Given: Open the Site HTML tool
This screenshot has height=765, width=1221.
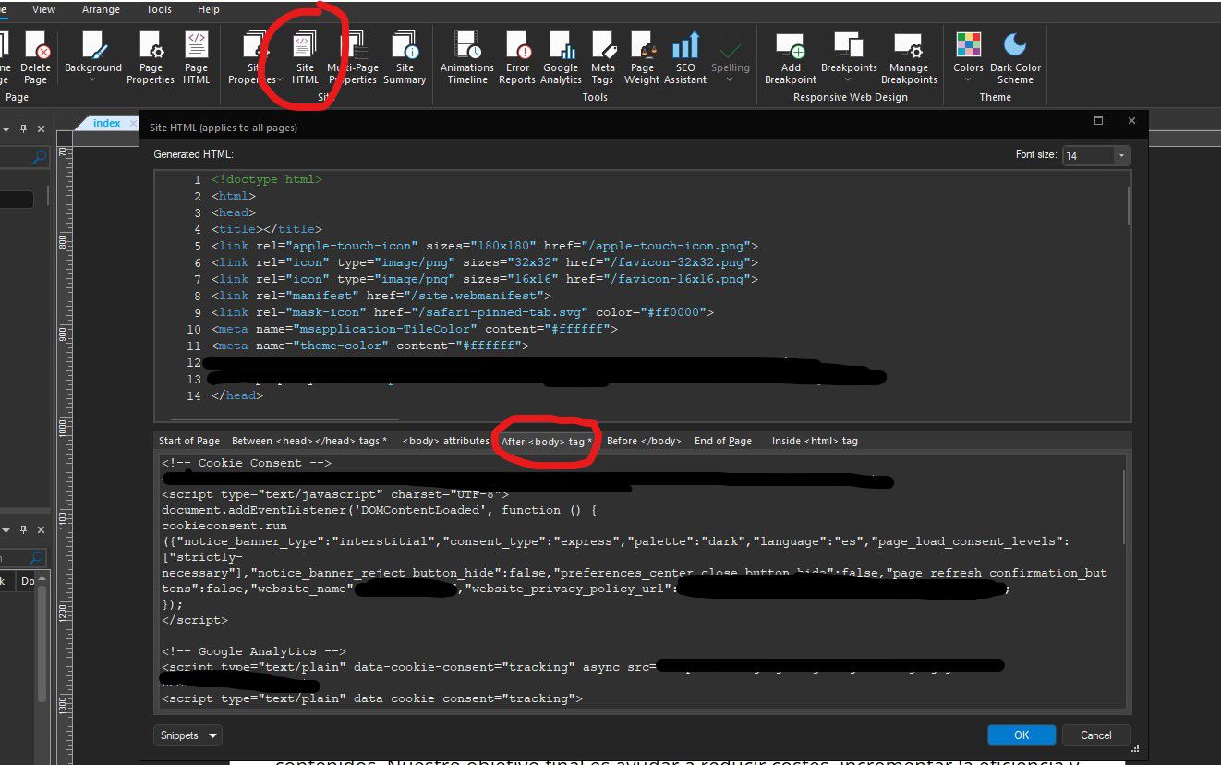Looking at the screenshot, I should coord(305,58).
